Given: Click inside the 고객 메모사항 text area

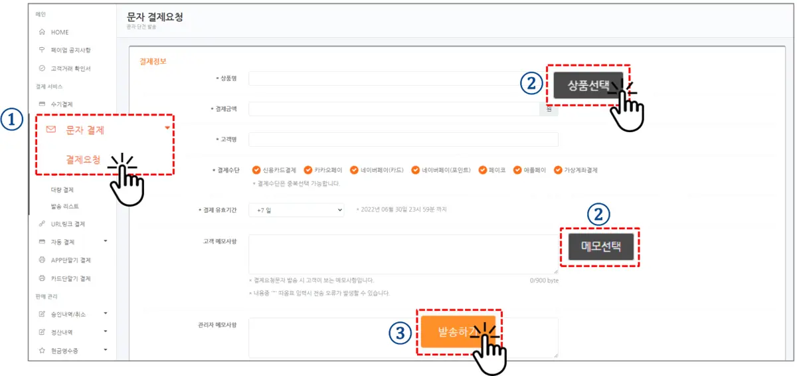Looking at the screenshot, I should (403, 254).
